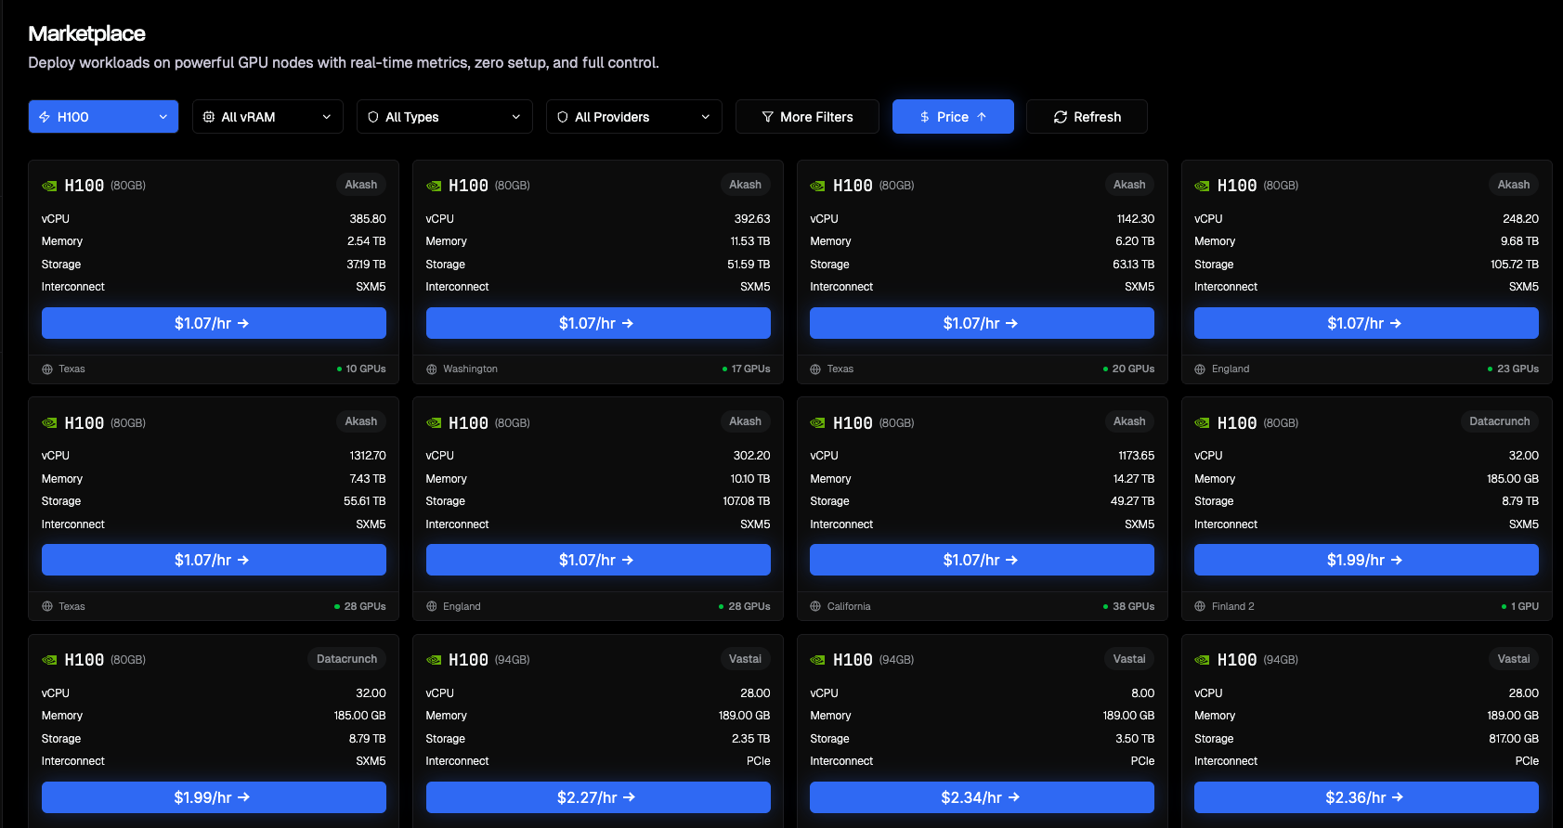Click the PCIe interconnect on $2.27/hr card

tap(758, 761)
